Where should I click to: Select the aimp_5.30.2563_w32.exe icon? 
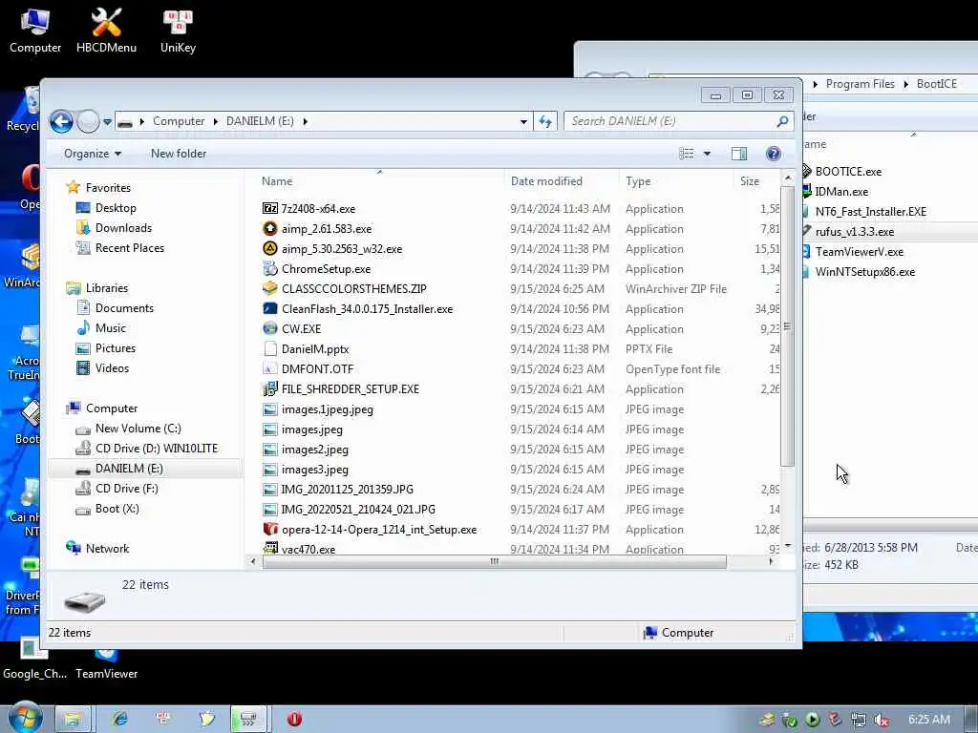270,249
